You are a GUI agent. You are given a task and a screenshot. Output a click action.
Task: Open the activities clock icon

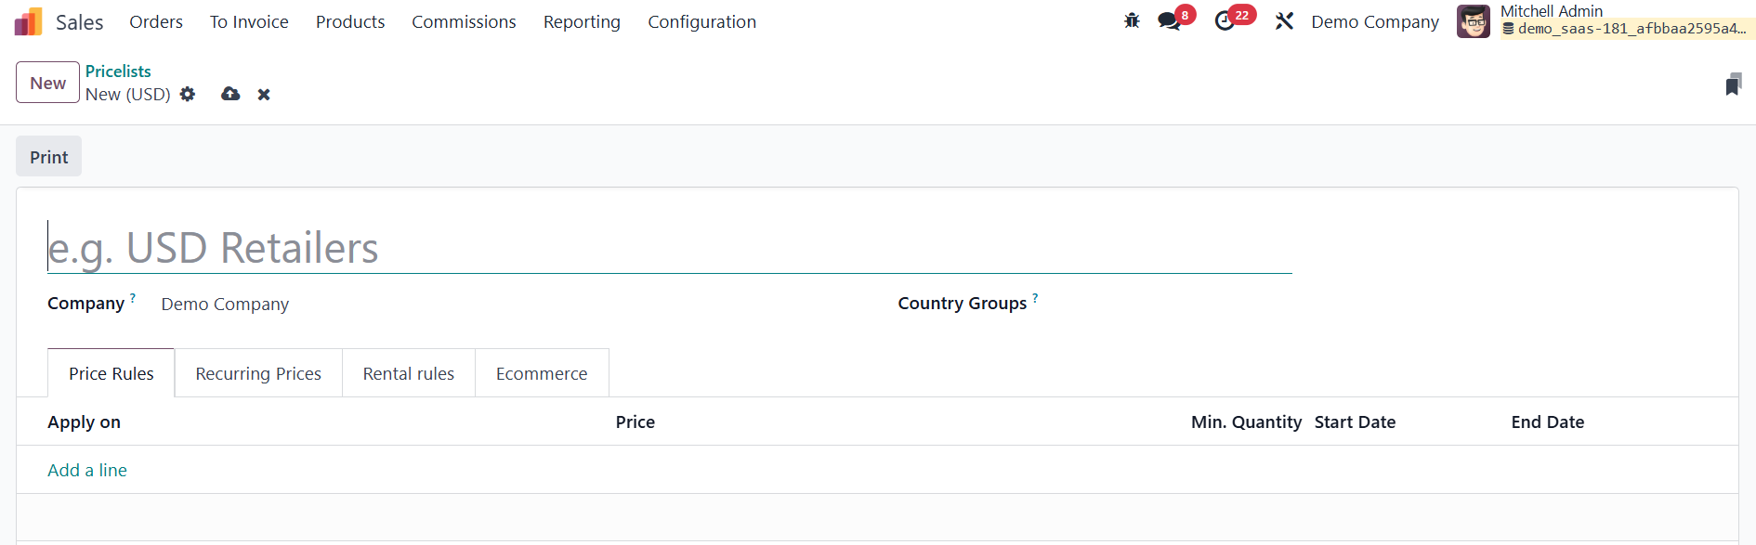pos(1225,21)
